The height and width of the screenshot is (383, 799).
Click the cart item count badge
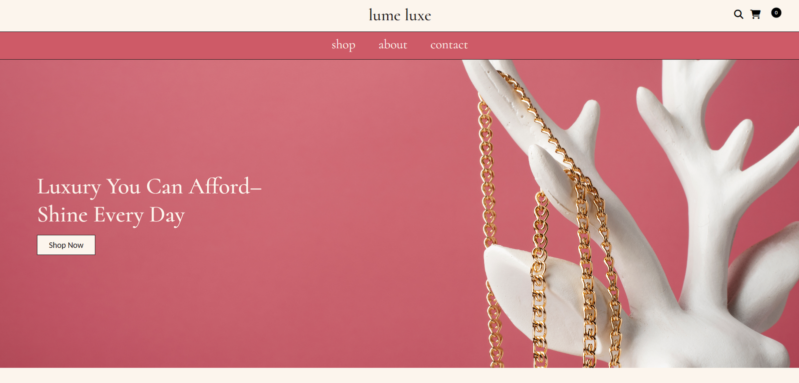tap(776, 12)
